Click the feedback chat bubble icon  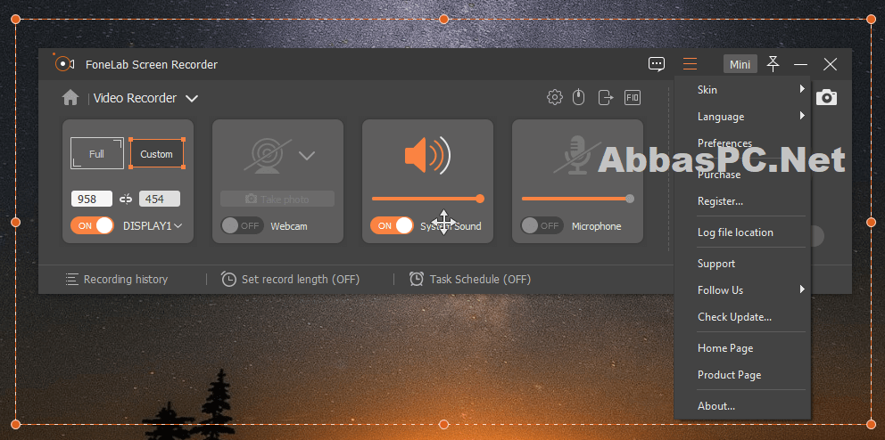[x=657, y=64]
